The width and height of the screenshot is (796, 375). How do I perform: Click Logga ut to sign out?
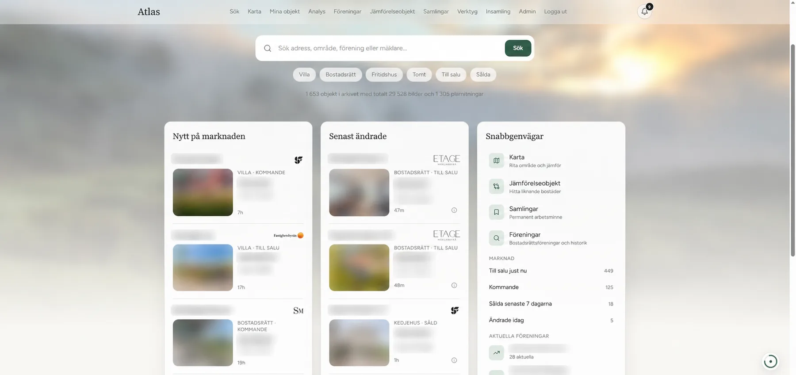(555, 11)
